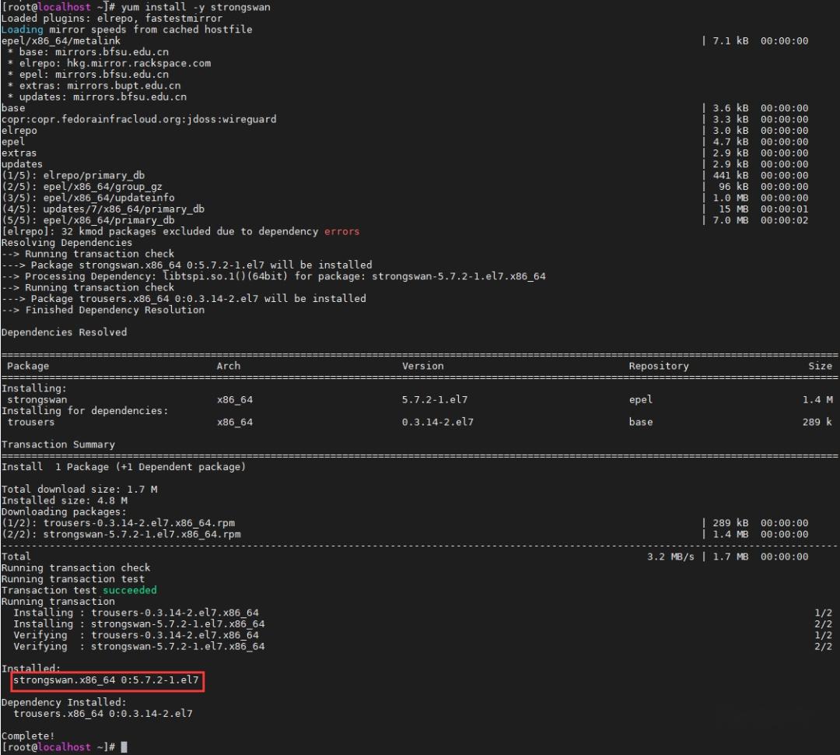Click the 'Size' column header
The height and width of the screenshot is (755, 840).
pyautogui.click(x=821, y=366)
